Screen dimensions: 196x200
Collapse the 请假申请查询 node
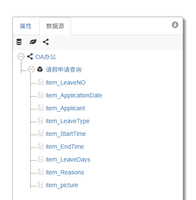point(31,69)
